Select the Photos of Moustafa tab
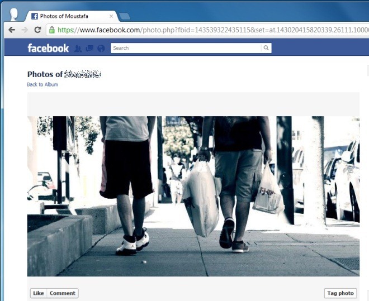Image resolution: width=369 pixels, height=301 pixels. coord(72,16)
